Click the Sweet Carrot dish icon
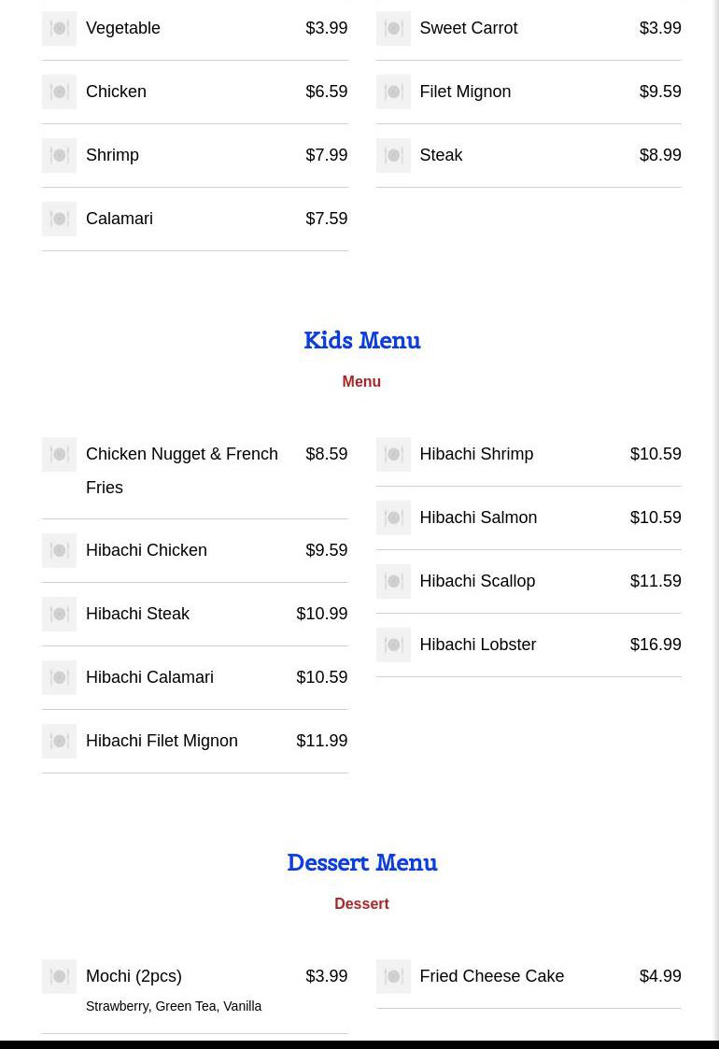The height and width of the screenshot is (1049, 719). pos(393,28)
